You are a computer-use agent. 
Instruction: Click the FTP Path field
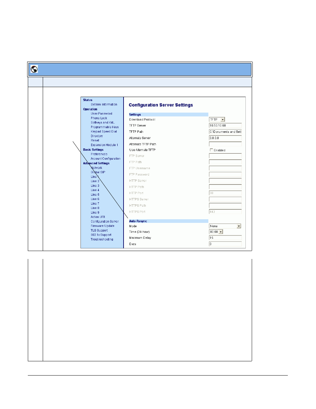225,162
